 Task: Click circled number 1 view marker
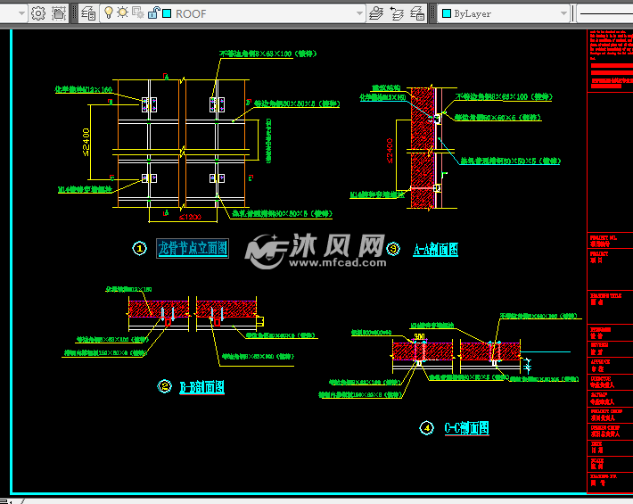(140, 249)
